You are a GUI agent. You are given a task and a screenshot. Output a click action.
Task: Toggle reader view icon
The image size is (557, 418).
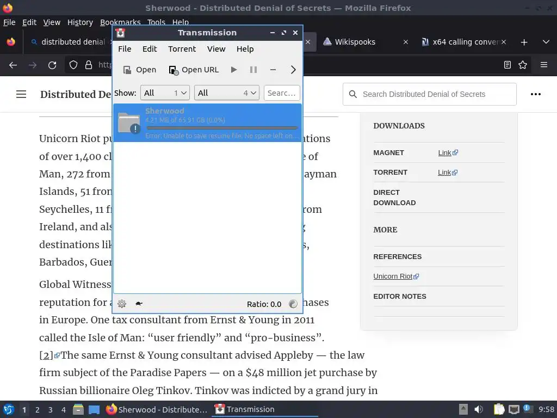coord(508,65)
